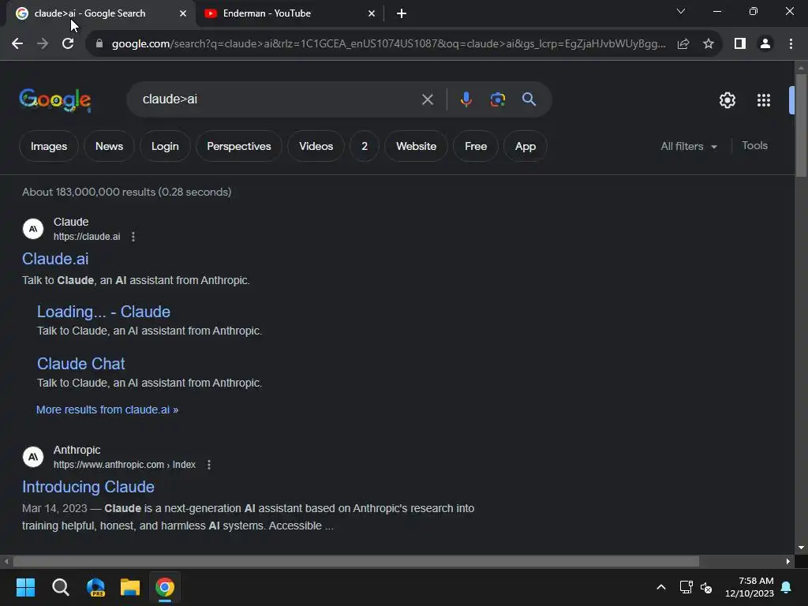Open options for the claude.ai result
Viewport: 808px width, 606px height.
coord(133,237)
